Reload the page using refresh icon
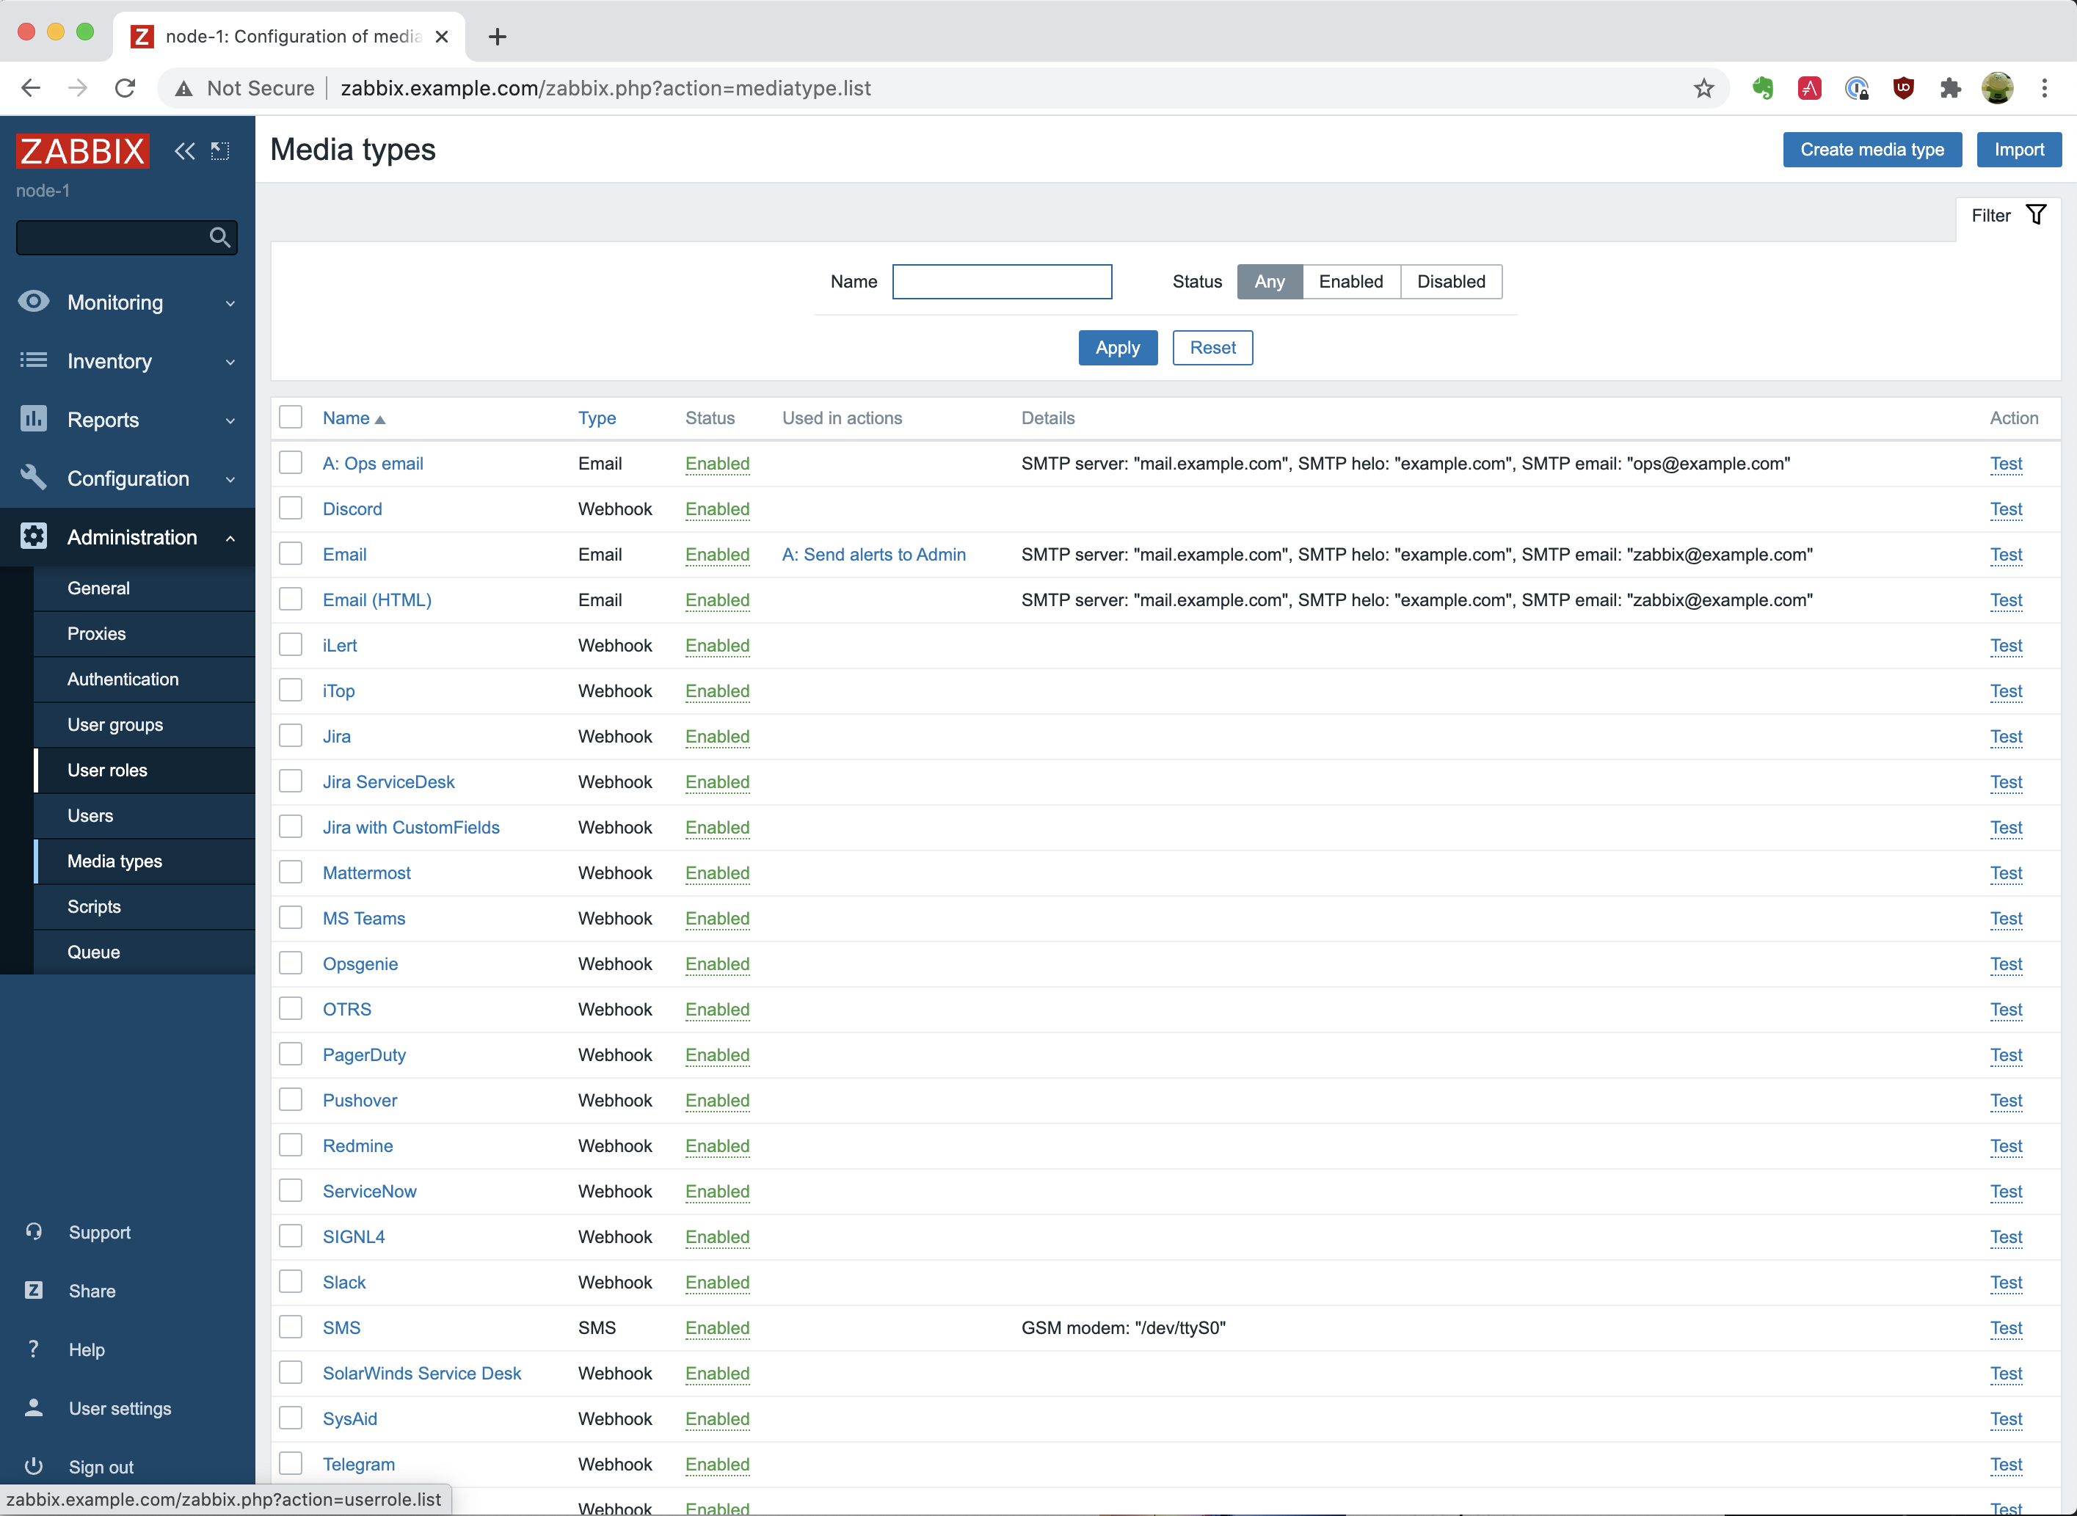 (126, 89)
